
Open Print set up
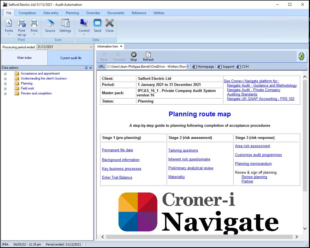[21, 27]
